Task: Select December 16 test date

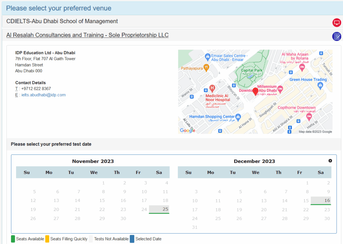Action: [x=321, y=201]
